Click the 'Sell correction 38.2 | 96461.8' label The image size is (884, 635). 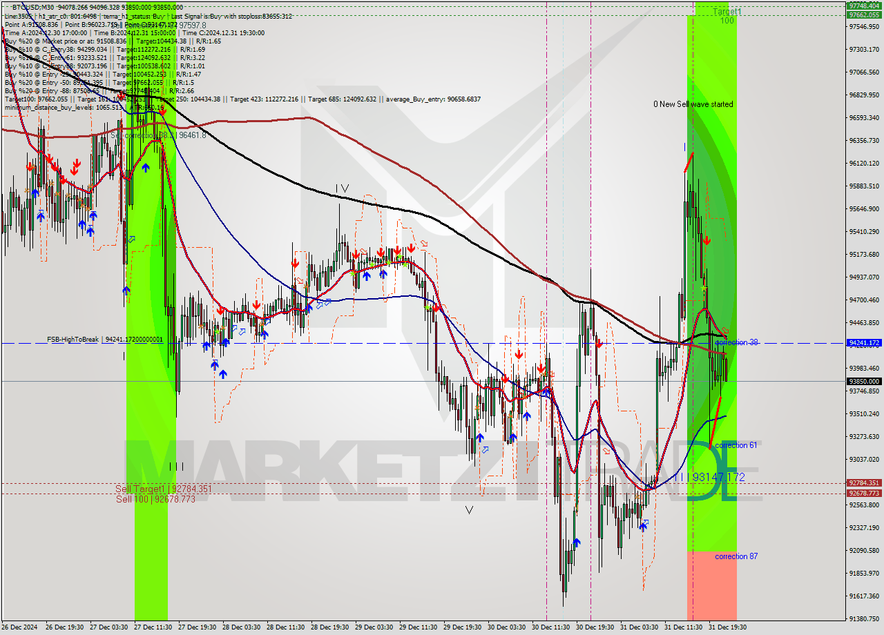(158, 135)
